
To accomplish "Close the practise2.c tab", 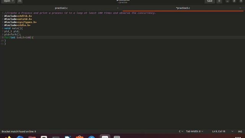I will pos(118,8).
